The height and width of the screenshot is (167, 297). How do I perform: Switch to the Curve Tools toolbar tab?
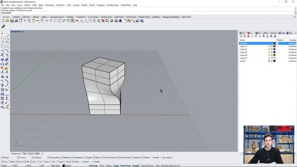93,17
